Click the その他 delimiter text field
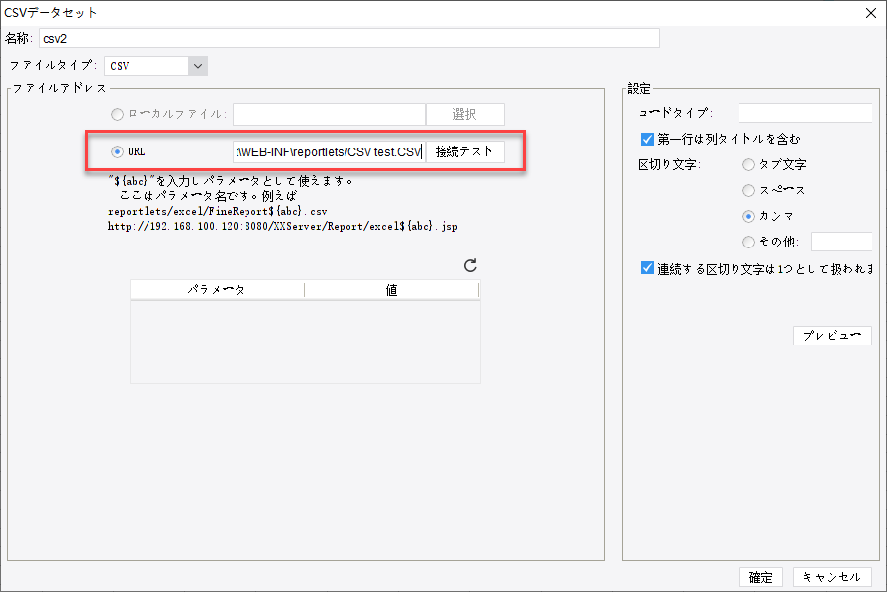887x592 pixels. click(841, 242)
